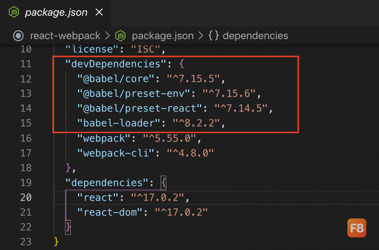Image resolution: width=379 pixels, height=250 pixels.
Task: Click version "^5.55.0"
Action: [169, 138]
